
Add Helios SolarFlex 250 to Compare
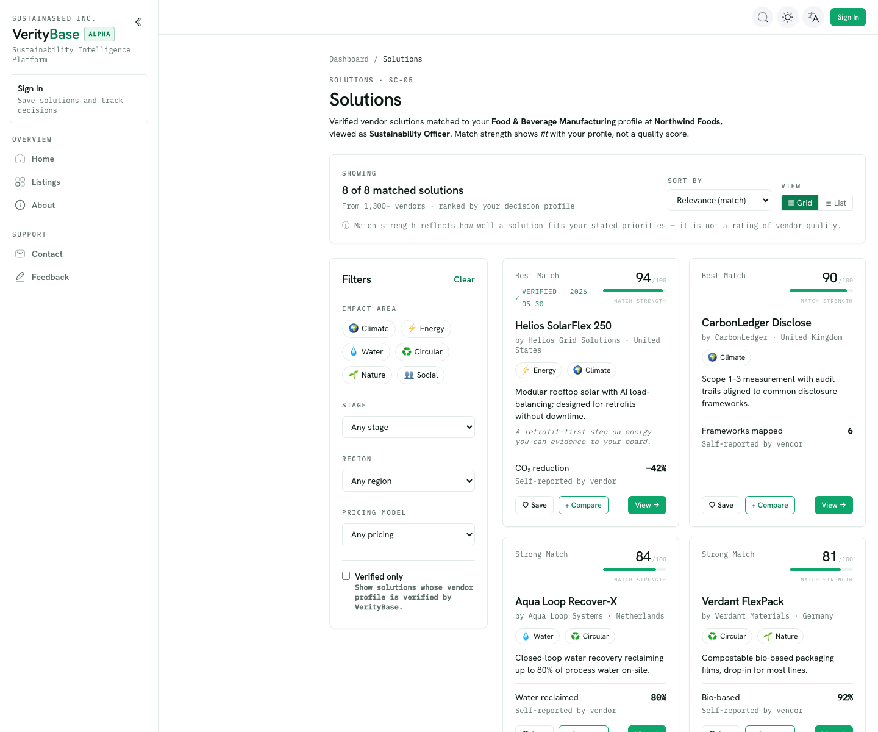pyautogui.click(x=584, y=505)
